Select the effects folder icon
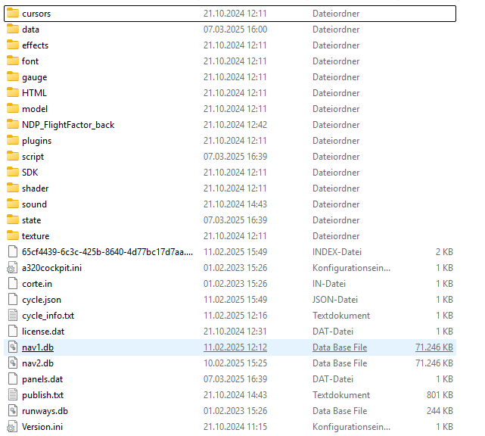 (x=13, y=45)
